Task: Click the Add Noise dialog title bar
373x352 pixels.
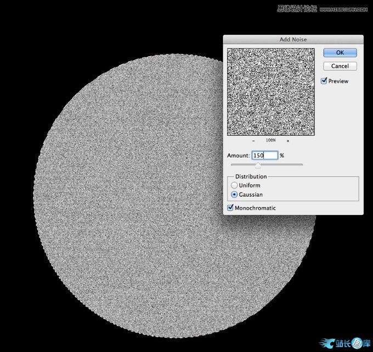Action: (x=293, y=39)
